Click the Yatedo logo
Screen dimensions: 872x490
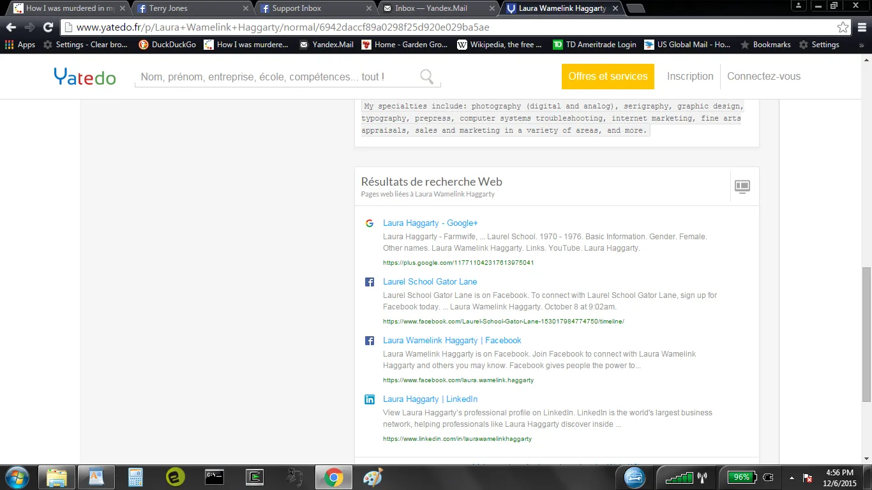coord(85,77)
